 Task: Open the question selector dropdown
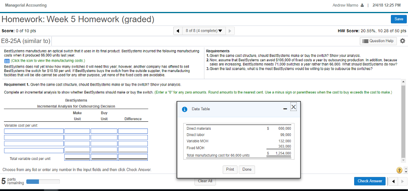(204, 31)
